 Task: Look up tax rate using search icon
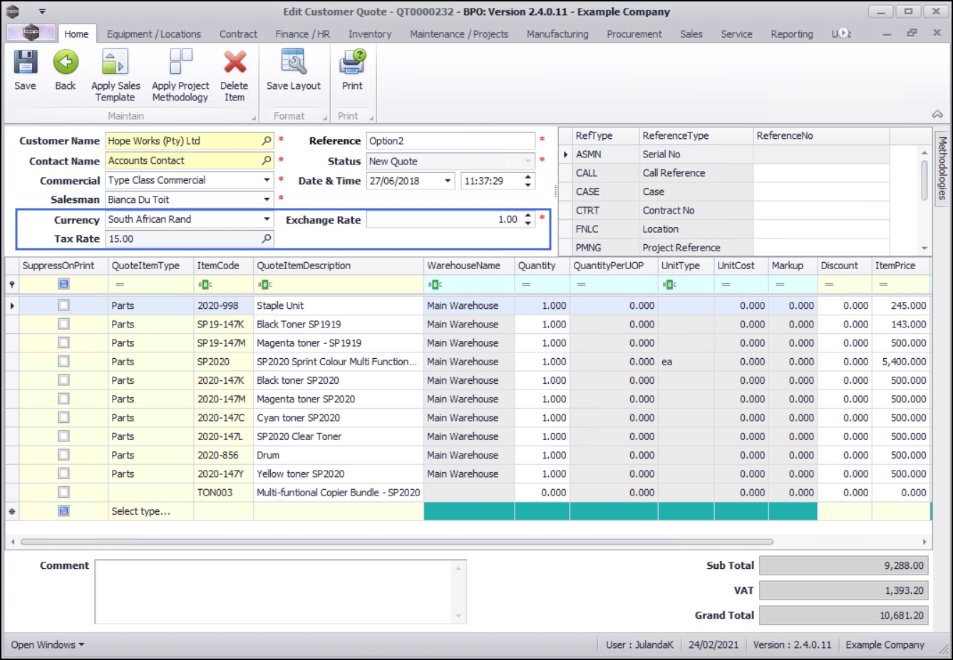[x=267, y=239]
